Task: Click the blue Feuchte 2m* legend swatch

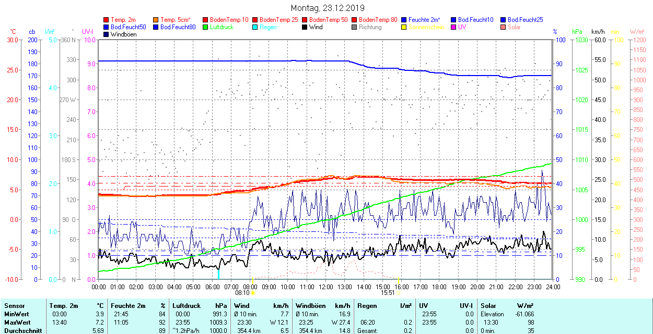Action: (404, 20)
